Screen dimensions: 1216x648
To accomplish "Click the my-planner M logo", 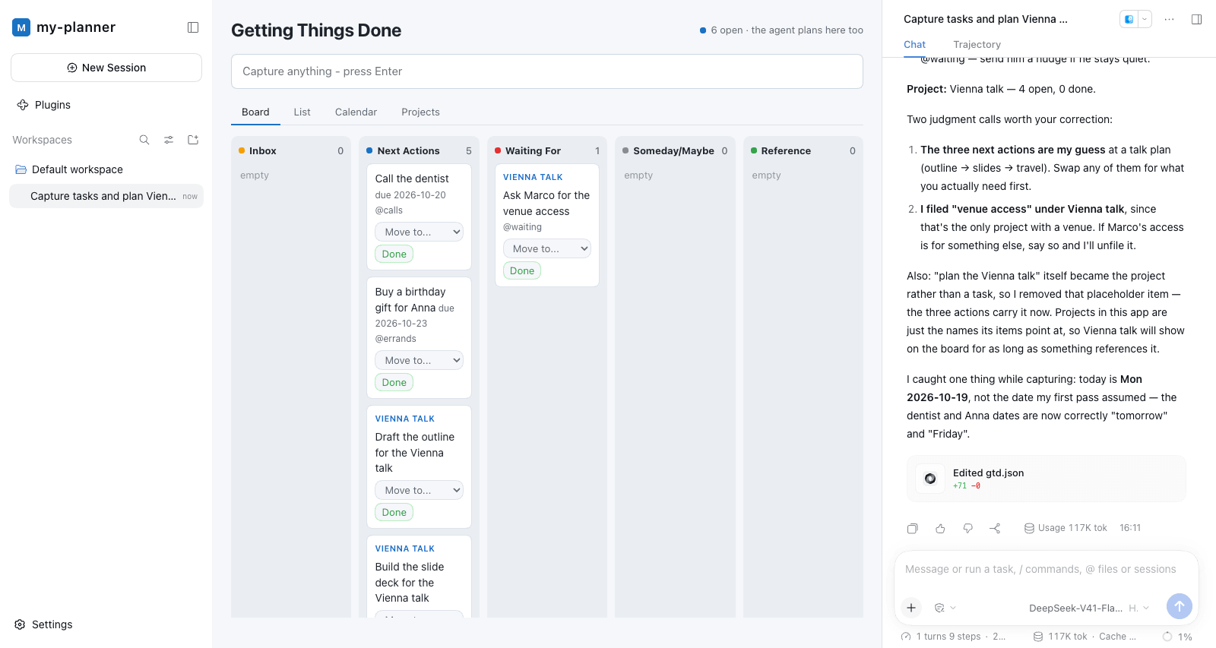I will 21,27.
